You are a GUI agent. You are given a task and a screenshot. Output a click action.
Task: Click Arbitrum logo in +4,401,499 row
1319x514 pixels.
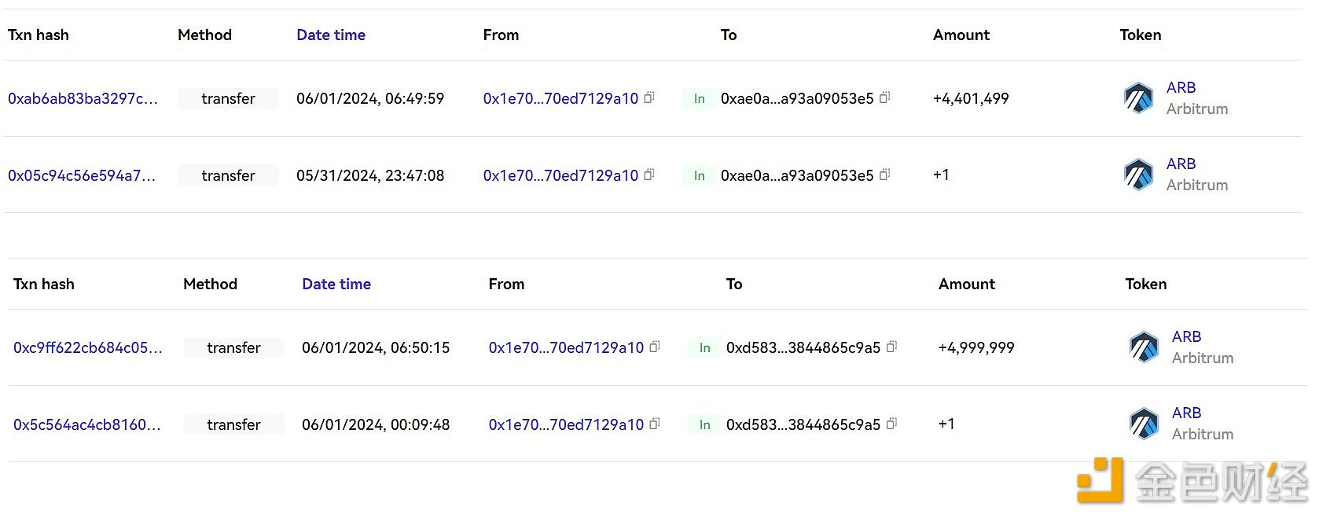tap(1138, 98)
